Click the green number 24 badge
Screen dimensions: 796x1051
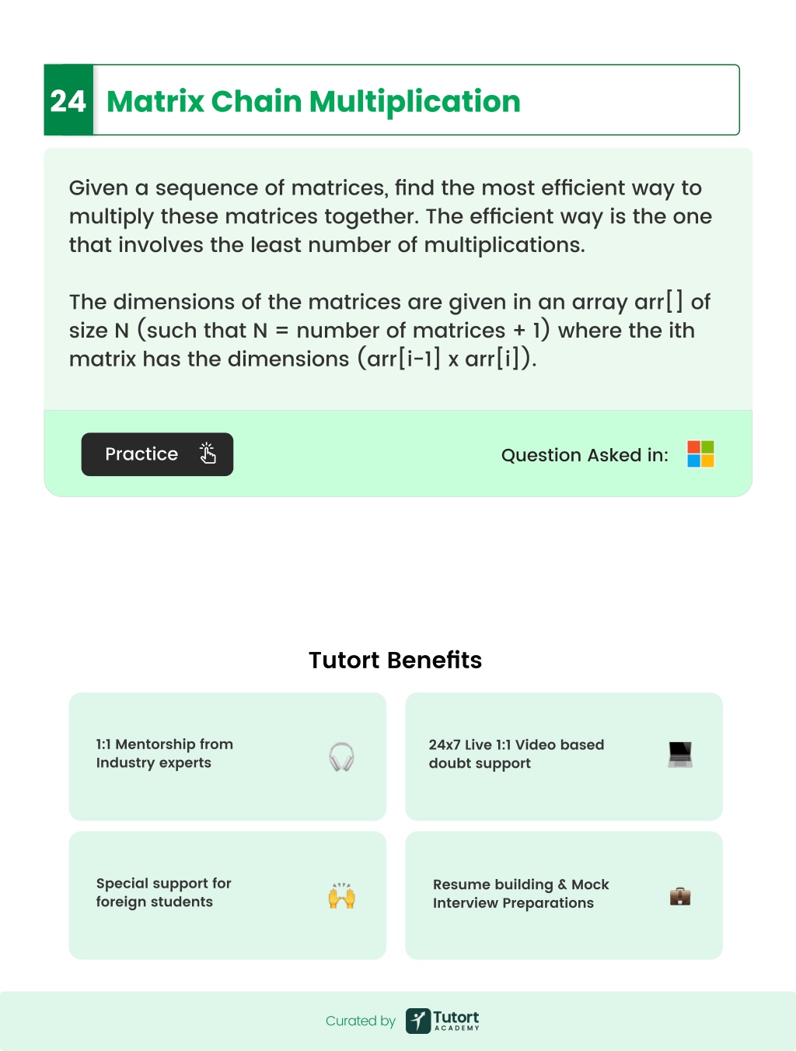68,100
